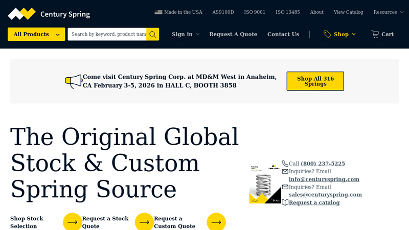This screenshot has width=409, height=230.
Task: Click Shop All 316 Springs button
Action: [315, 81]
